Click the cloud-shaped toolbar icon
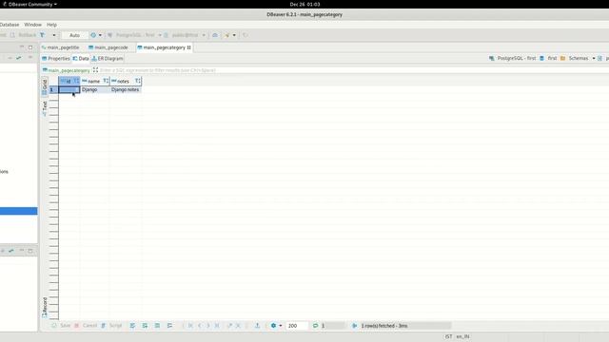609x342 pixels. [215, 35]
